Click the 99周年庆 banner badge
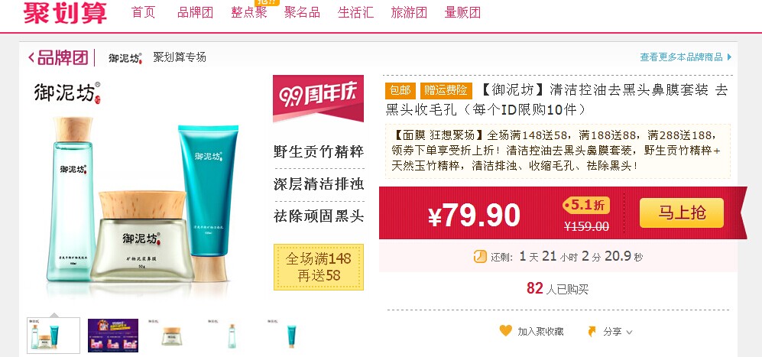This screenshot has width=762, height=357. pos(318,97)
